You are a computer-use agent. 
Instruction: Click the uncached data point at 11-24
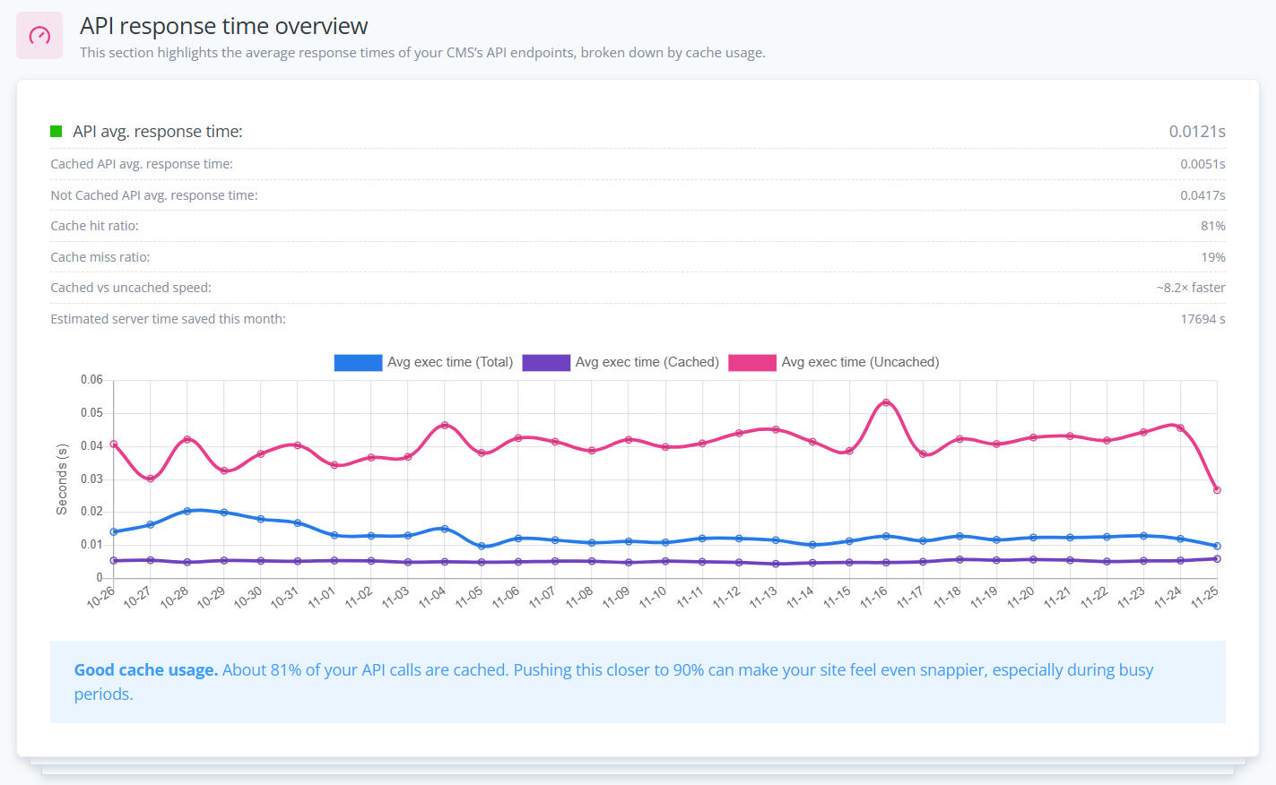(x=1180, y=427)
